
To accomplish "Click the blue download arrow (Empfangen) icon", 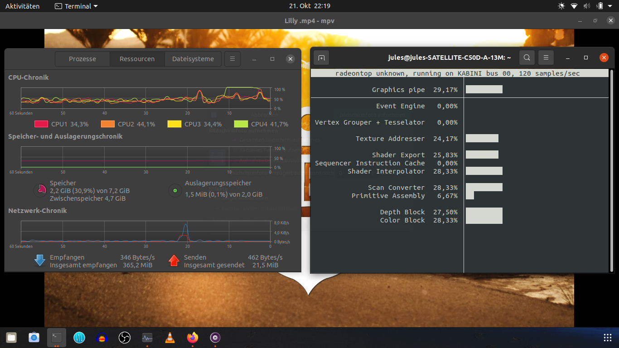I will (40, 261).
